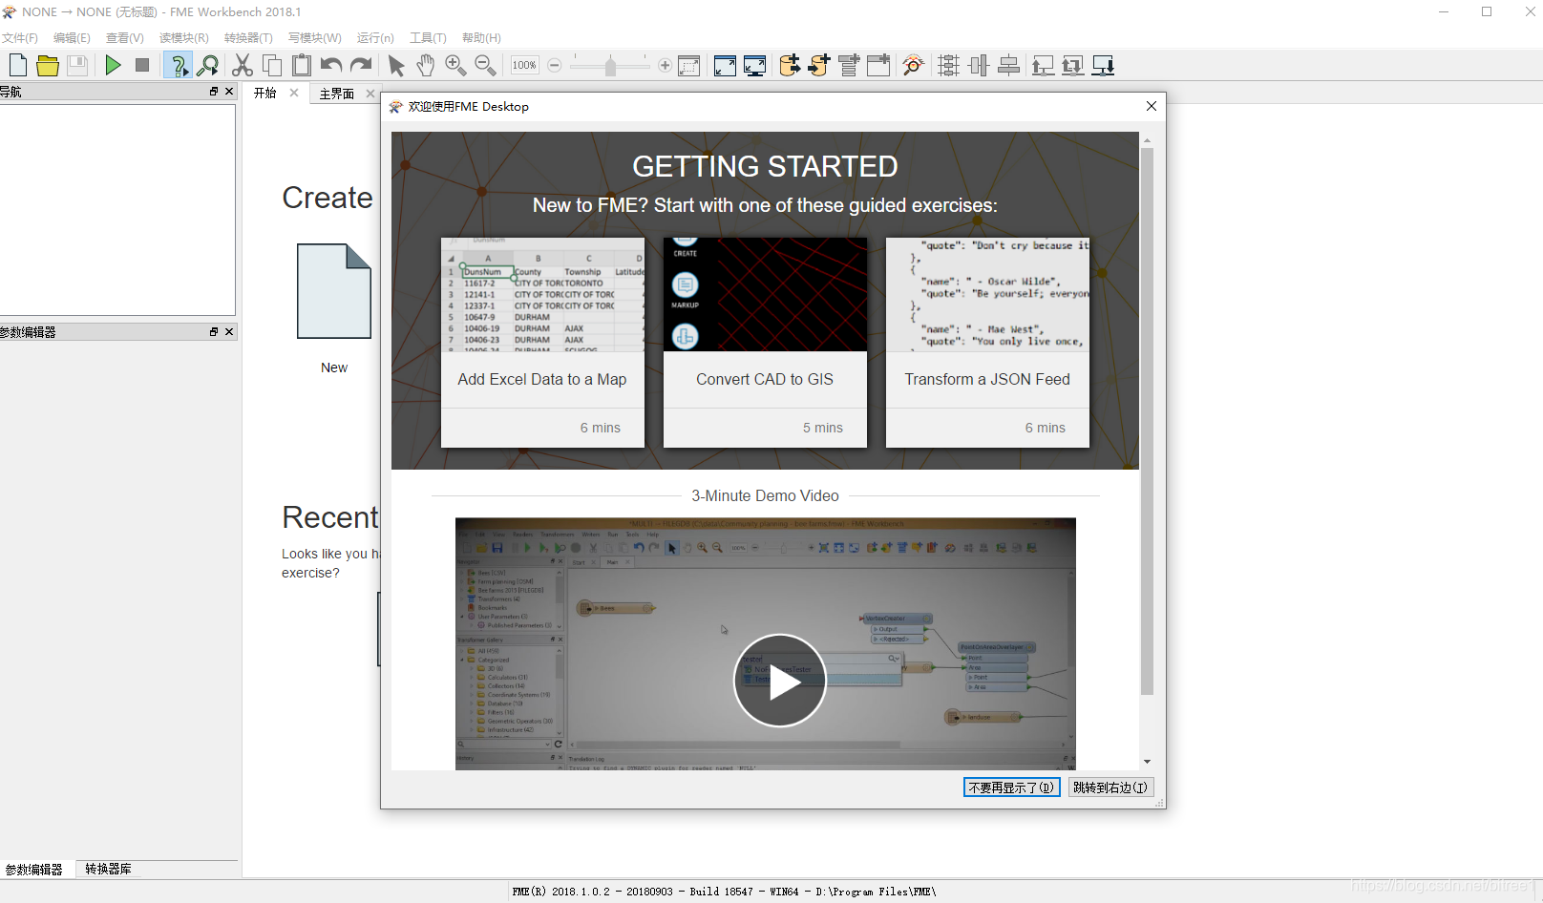This screenshot has height=903, width=1543.
Task: Open a workspace with the folder icon
Action: pyautogui.click(x=48, y=65)
